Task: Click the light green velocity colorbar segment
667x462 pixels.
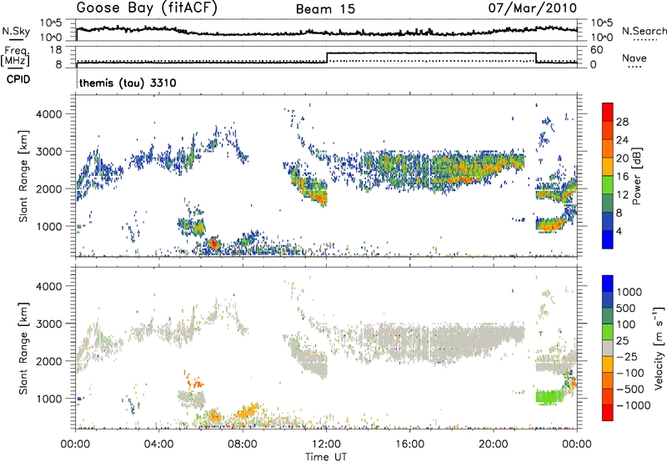Action: (x=608, y=332)
